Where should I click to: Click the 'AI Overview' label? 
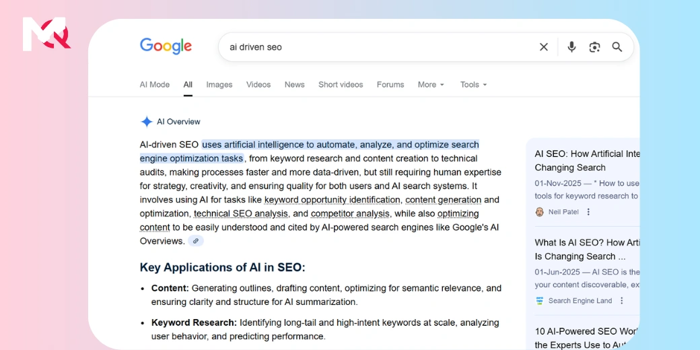[x=178, y=121]
